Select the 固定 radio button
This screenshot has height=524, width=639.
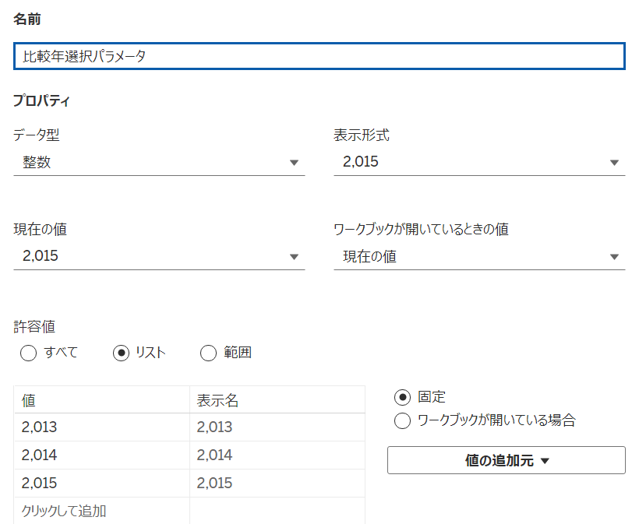click(x=402, y=397)
